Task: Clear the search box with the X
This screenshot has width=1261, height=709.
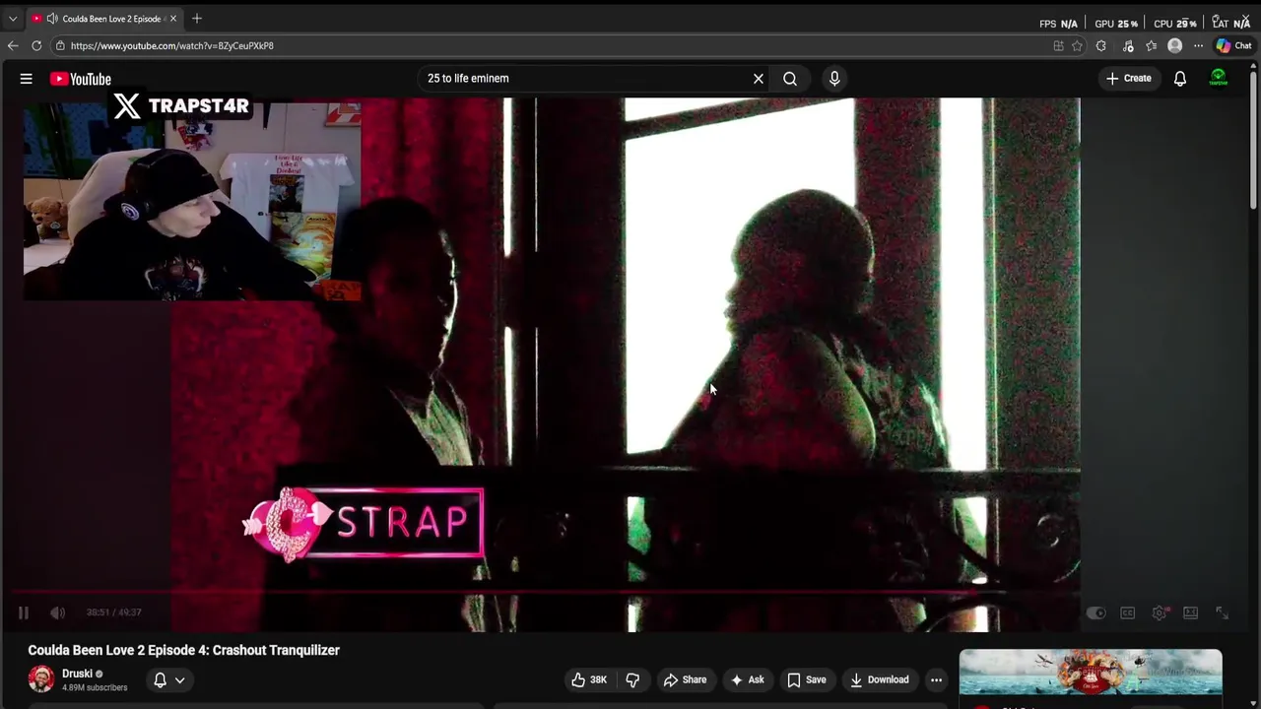Action: coord(759,79)
